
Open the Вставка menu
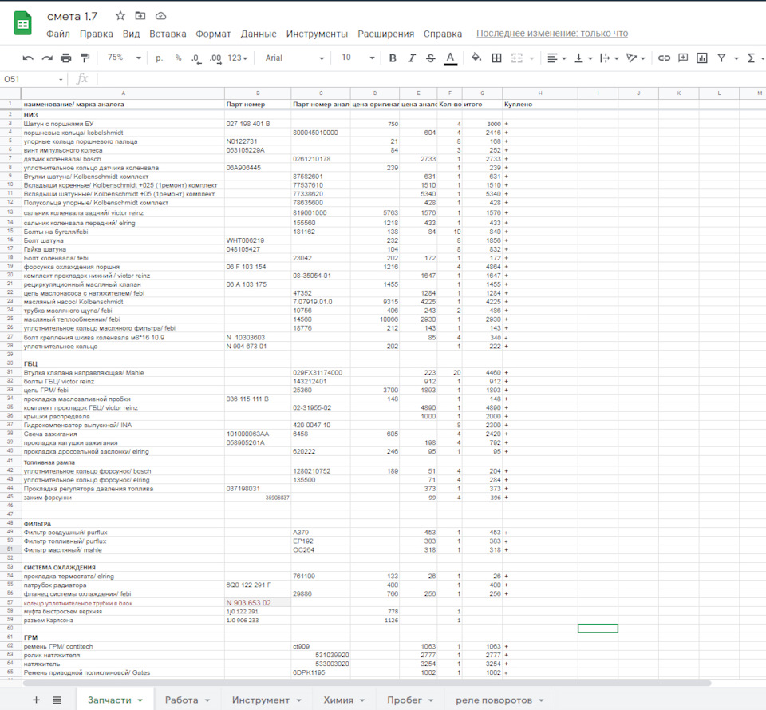(168, 34)
